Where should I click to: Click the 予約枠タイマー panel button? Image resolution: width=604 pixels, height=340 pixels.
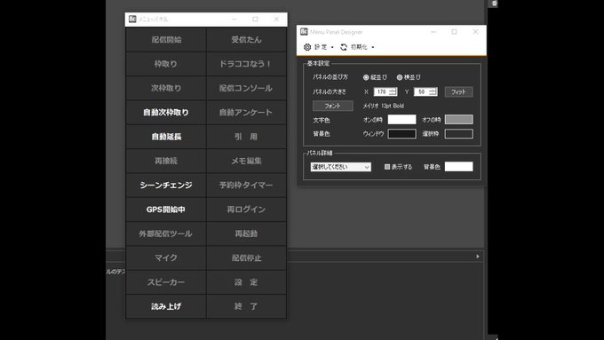point(246,186)
